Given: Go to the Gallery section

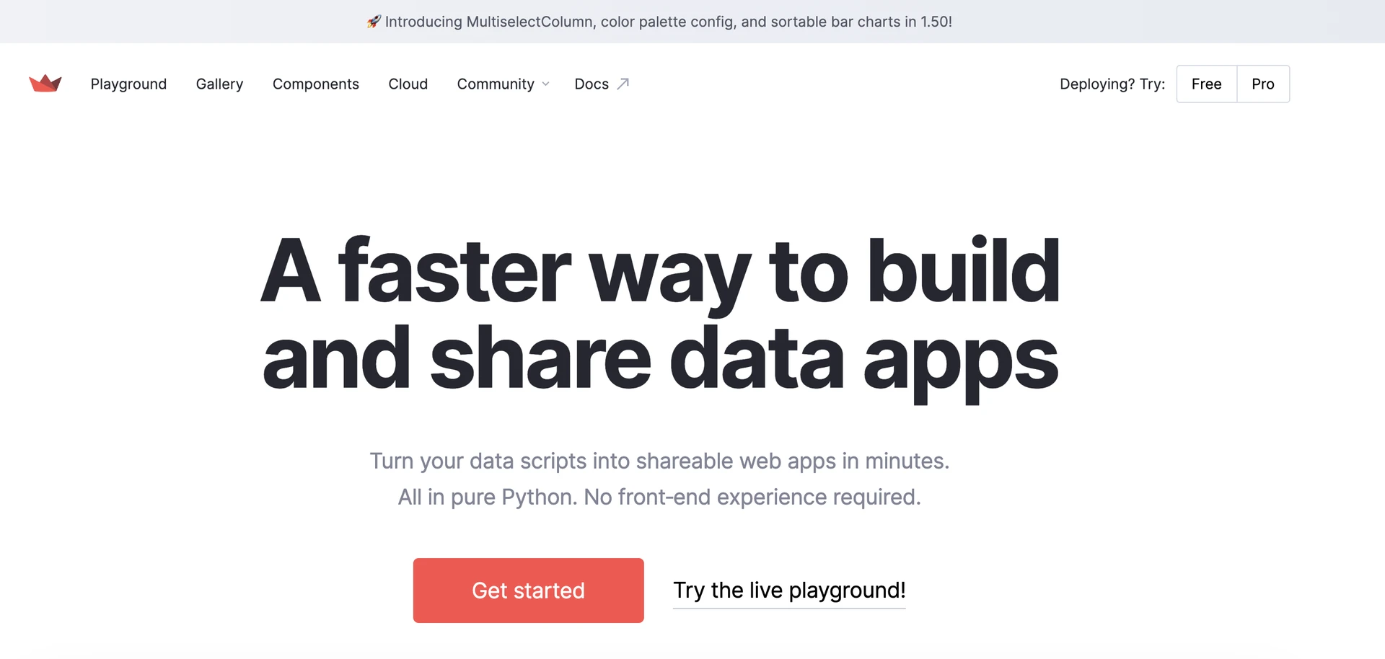Looking at the screenshot, I should 219,84.
